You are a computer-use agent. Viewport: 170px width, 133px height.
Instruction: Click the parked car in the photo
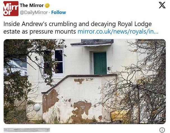[x=15, y=67]
